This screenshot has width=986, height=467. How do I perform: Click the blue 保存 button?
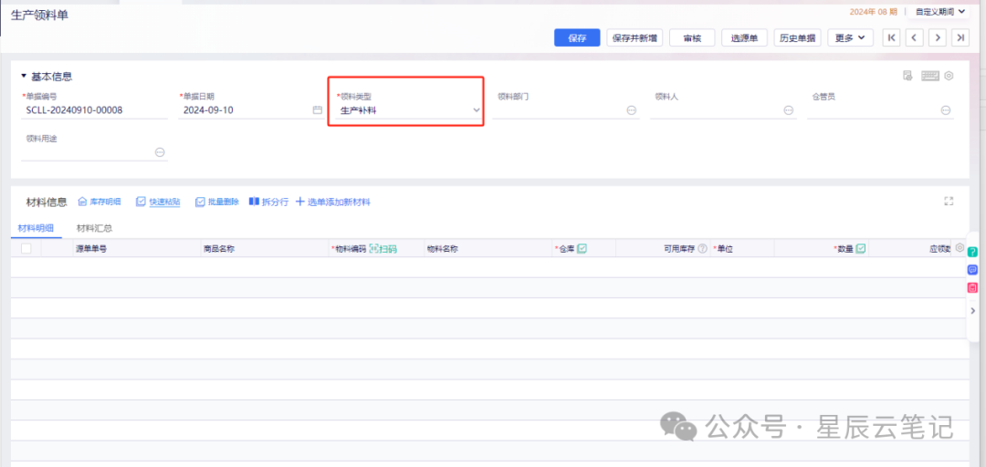coord(577,37)
